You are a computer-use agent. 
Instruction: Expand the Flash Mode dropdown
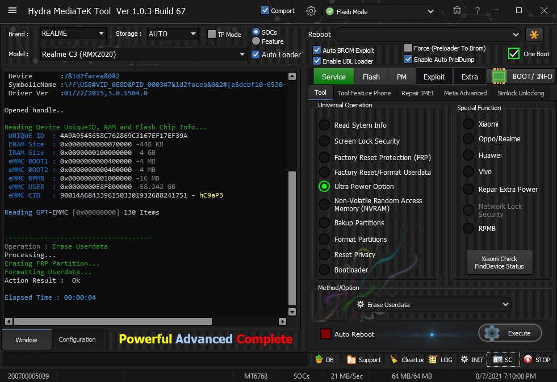coord(379,12)
